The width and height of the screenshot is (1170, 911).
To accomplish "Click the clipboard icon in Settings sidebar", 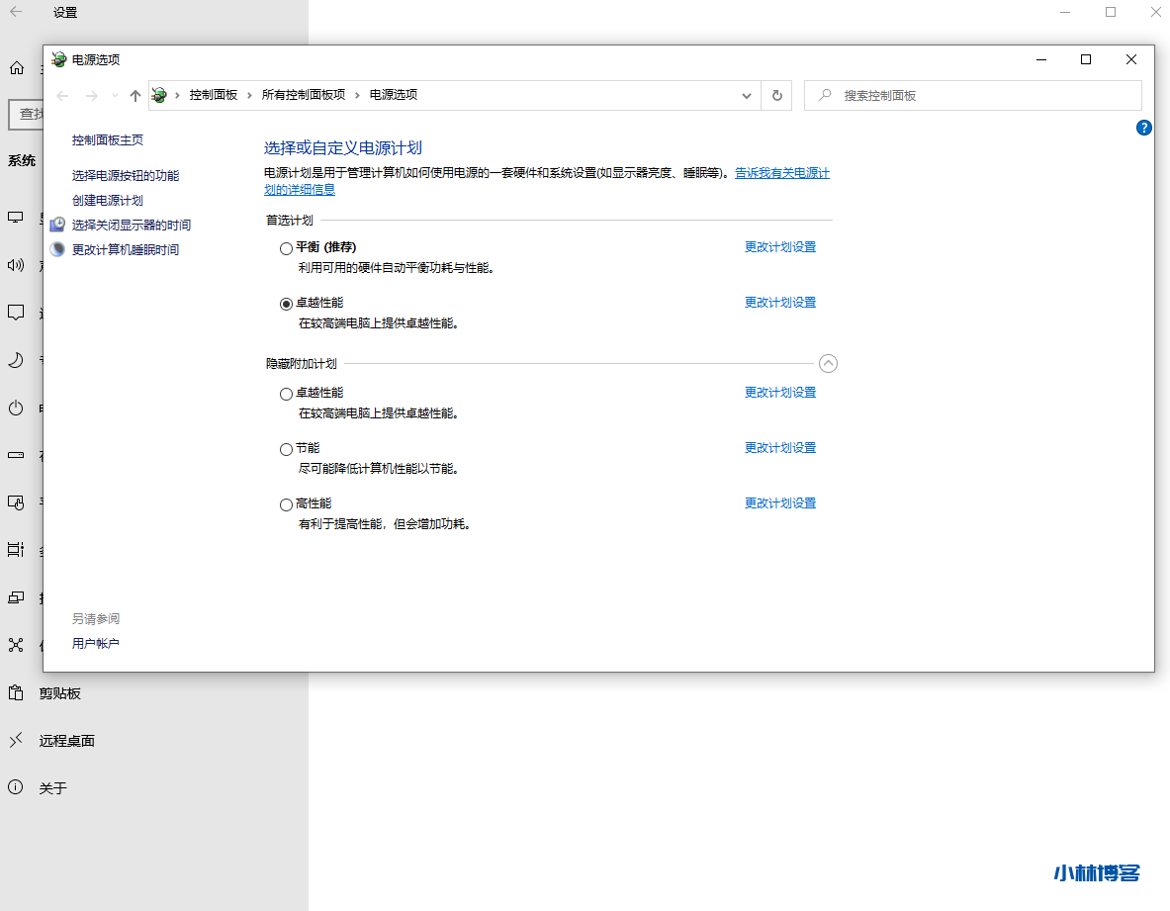I will coord(16,693).
